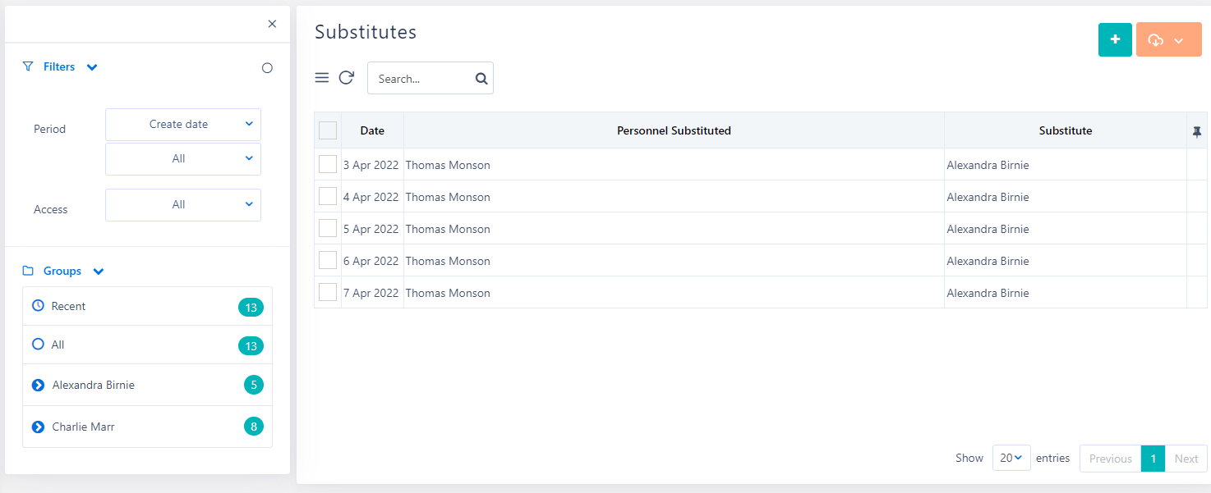Change the entries per page dropdown
Screen dimensions: 1211x493
(1011, 458)
